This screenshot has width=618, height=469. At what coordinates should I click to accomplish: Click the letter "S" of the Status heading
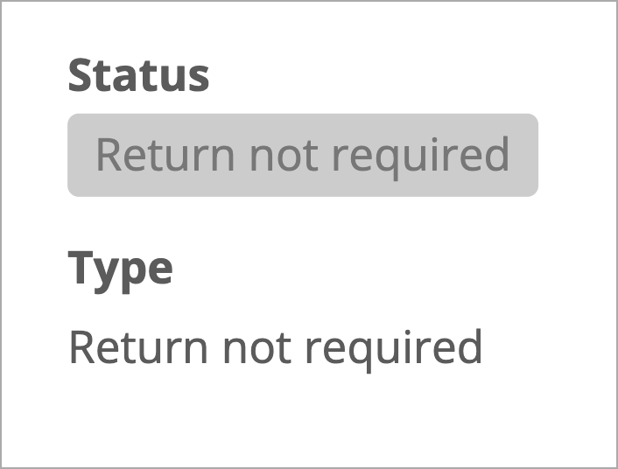point(82,75)
